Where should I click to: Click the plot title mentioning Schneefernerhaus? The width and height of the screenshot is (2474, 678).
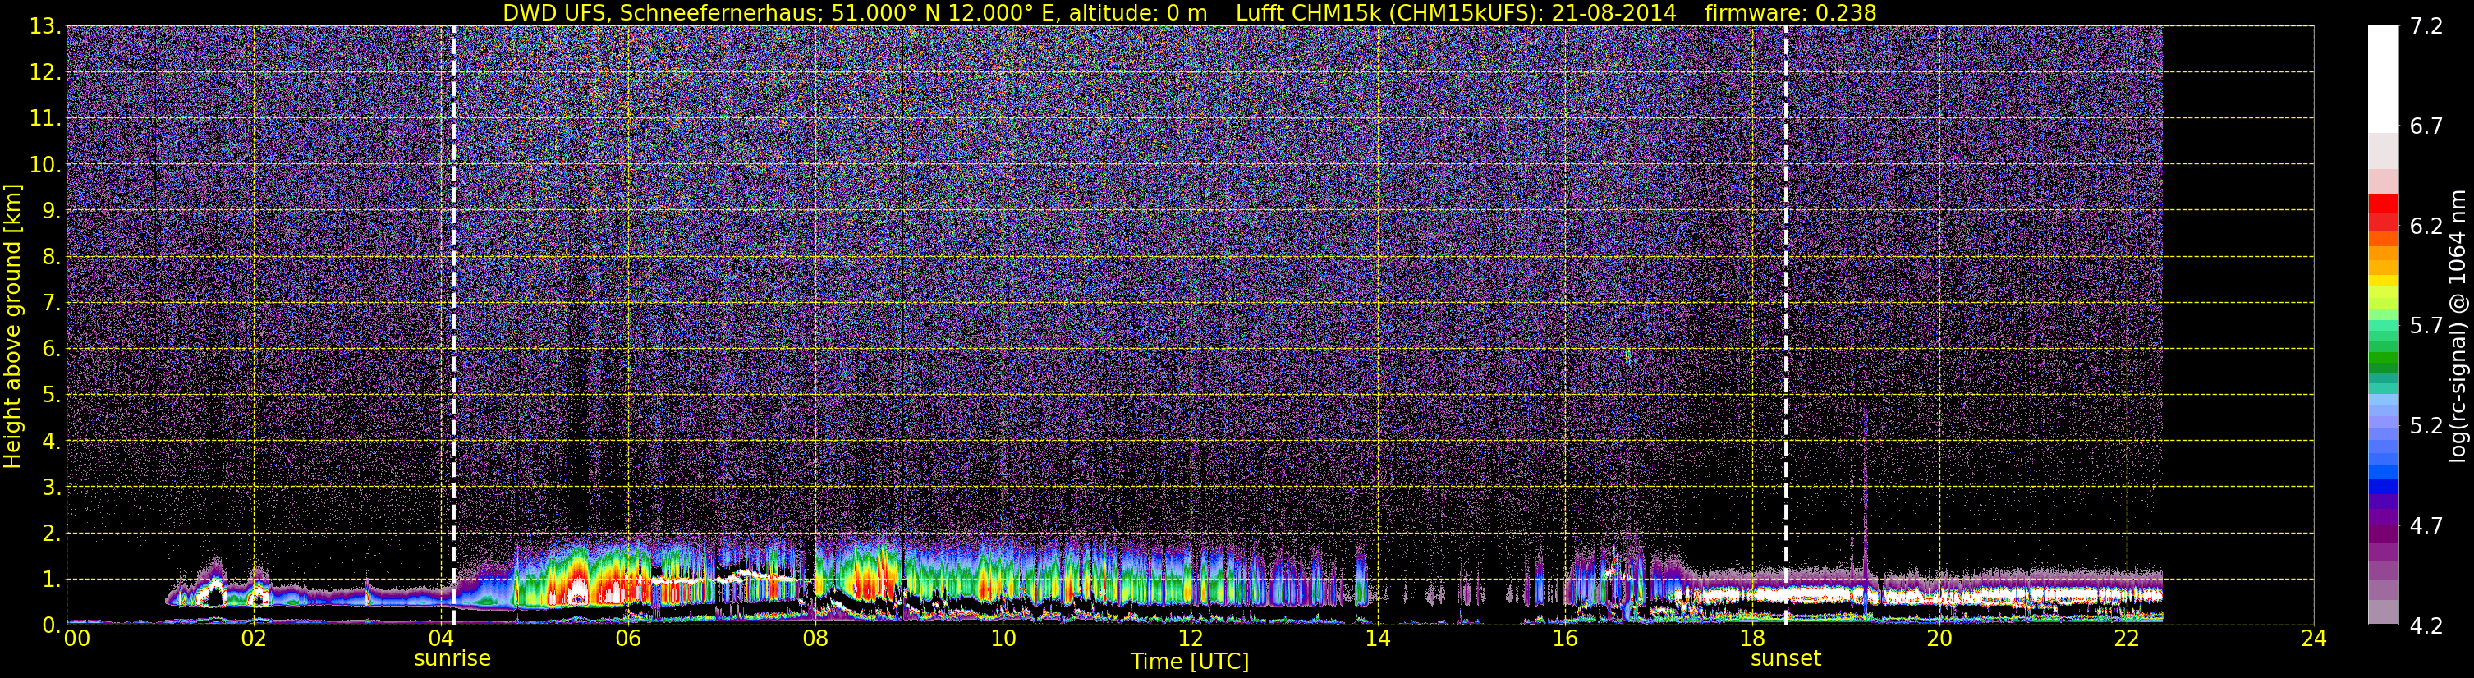coord(1189,12)
